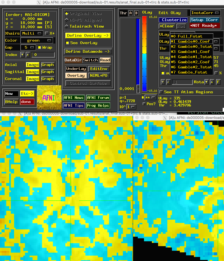Viewport: 224px width, 261px height.
Task: Click the *Clear button
Action: [167, 26]
